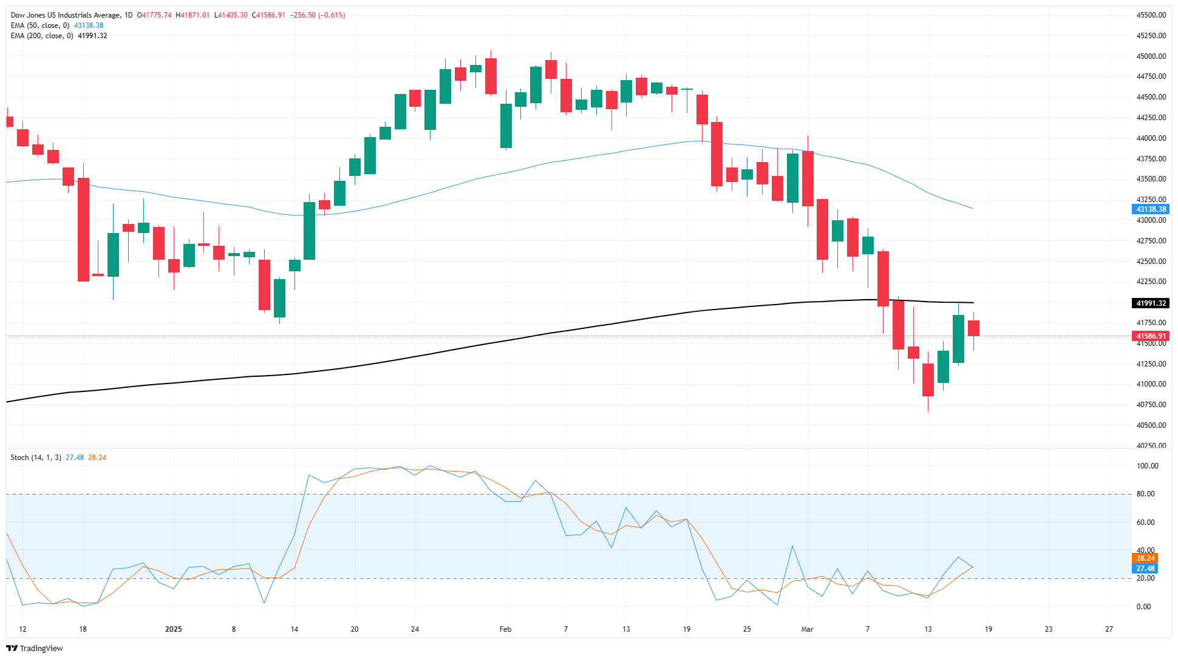Image resolution: width=1178 pixels, height=659 pixels.
Task: Click the 45500.00 tick on price scale
Action: point(1151,15)
